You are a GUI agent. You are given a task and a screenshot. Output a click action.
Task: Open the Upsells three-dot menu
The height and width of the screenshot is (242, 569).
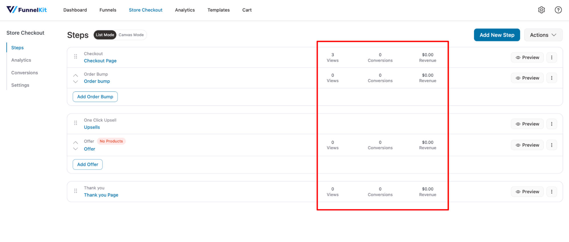coord(552,124)
